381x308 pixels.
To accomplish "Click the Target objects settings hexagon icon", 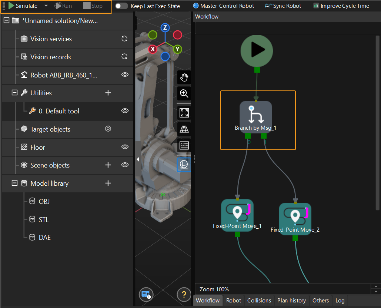I will coord(108,129).
